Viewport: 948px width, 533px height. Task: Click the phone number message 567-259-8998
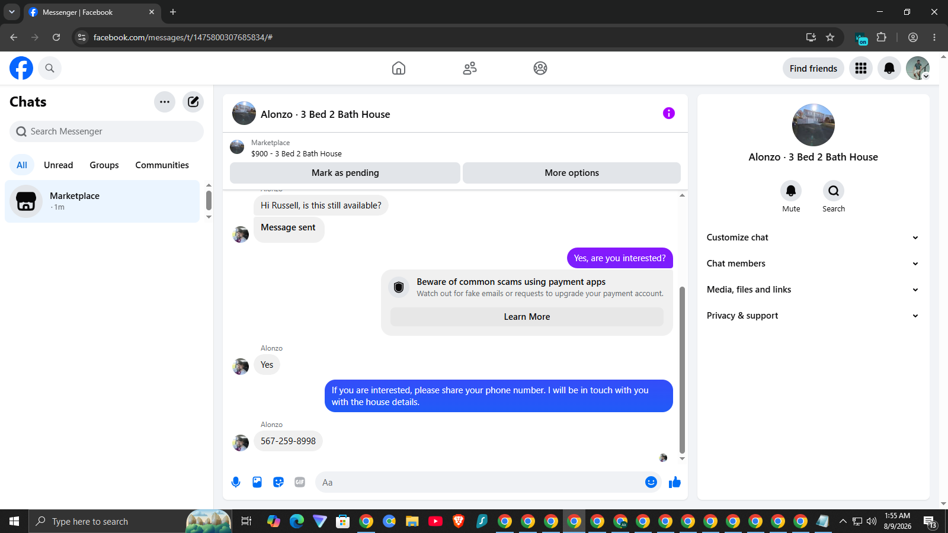pyautogui.click(x=288, y=441)
